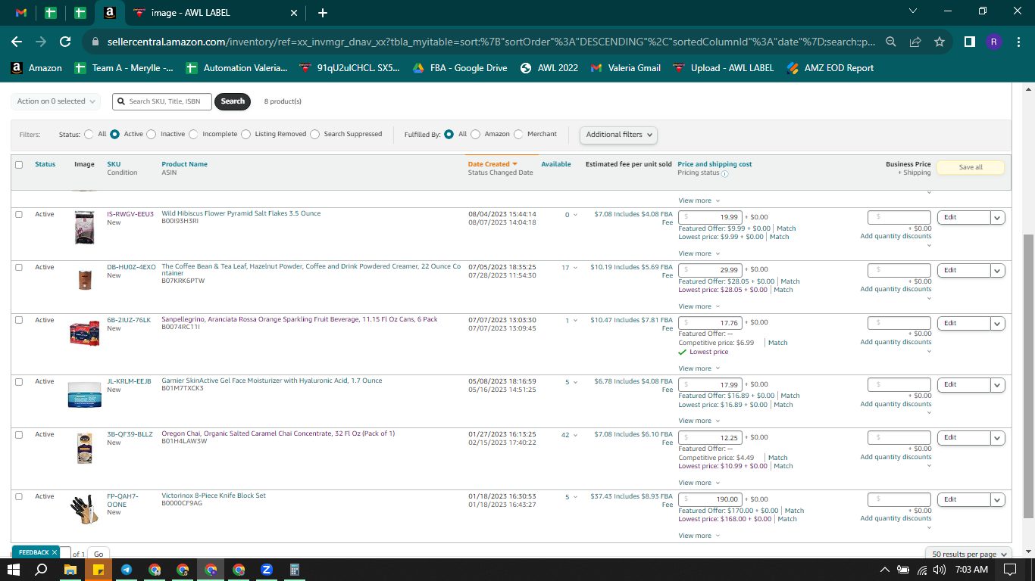This screenshot has width=1035, height=581.
Task: View site information lock icon
Action: coord(95,42)
